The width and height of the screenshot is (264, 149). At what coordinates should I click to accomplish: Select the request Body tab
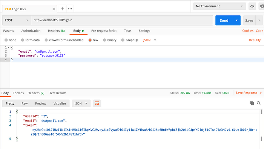tap(78, 31)
